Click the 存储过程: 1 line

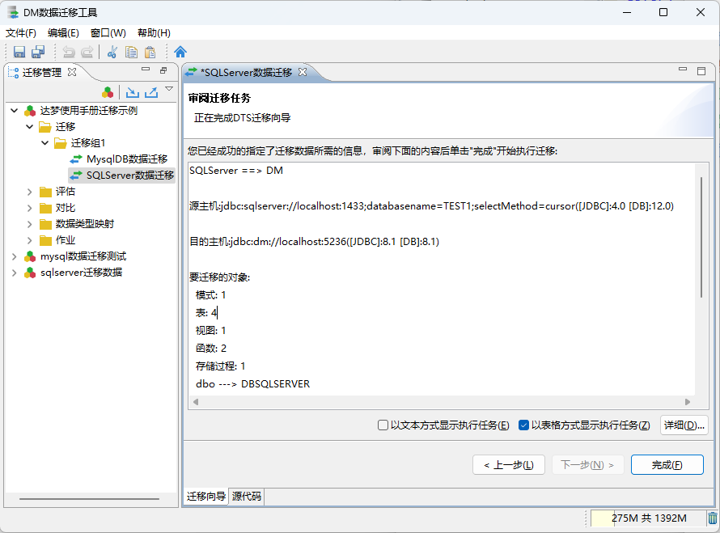point(220,366)
